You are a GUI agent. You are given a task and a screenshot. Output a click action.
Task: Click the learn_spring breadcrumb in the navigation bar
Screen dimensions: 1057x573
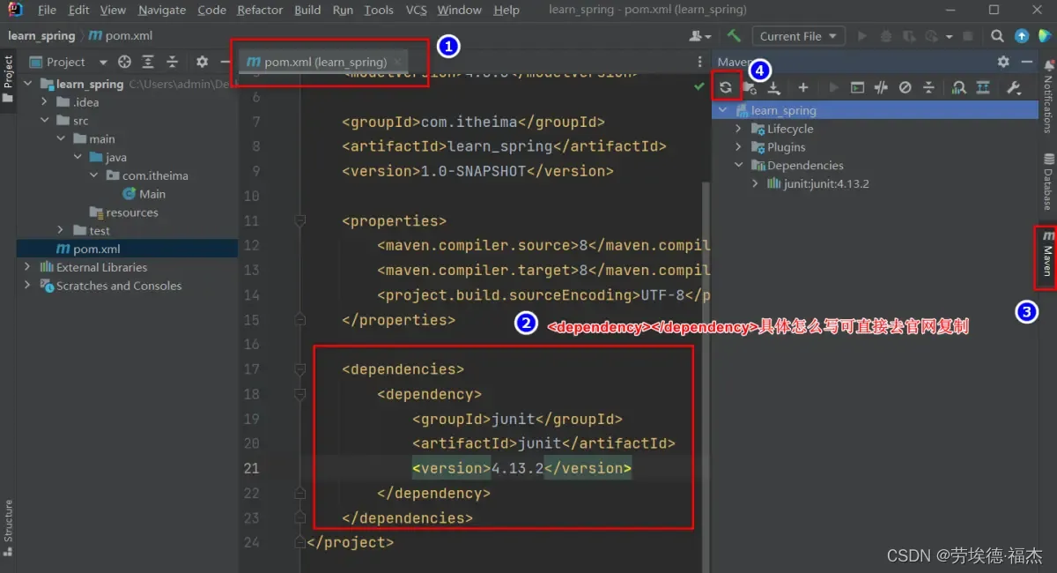(x=41, y=36)
